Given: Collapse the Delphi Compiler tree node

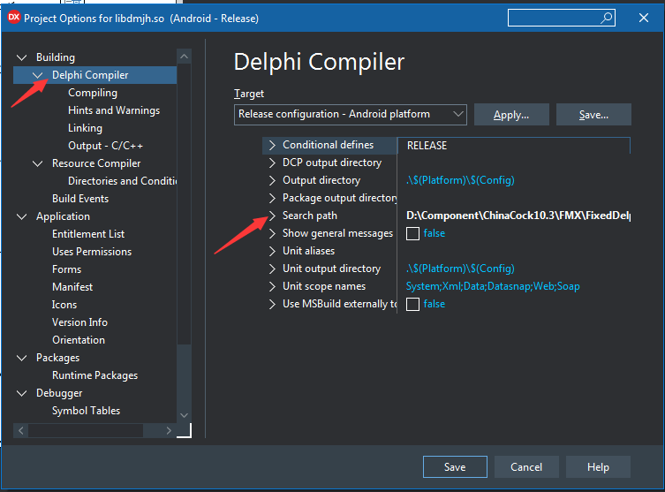Looking at the screenshot, I should click(38, 75).
